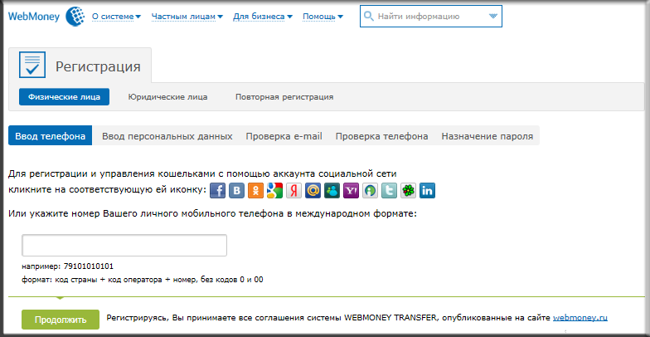Expand the Помощь menu
650x337 pixels.
point(323,17)
